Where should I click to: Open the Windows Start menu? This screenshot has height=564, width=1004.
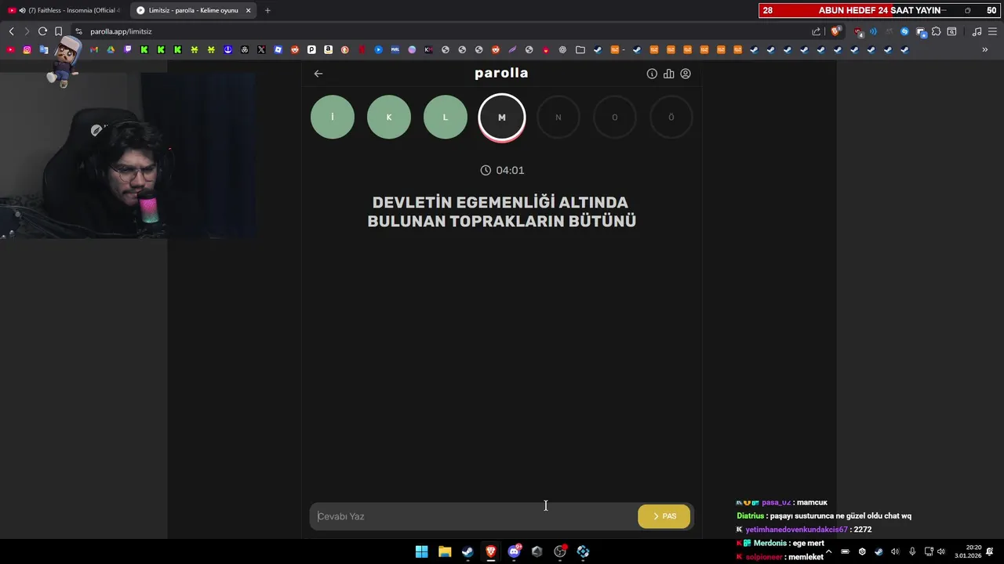pyautogui.click(x=422, y=551)
